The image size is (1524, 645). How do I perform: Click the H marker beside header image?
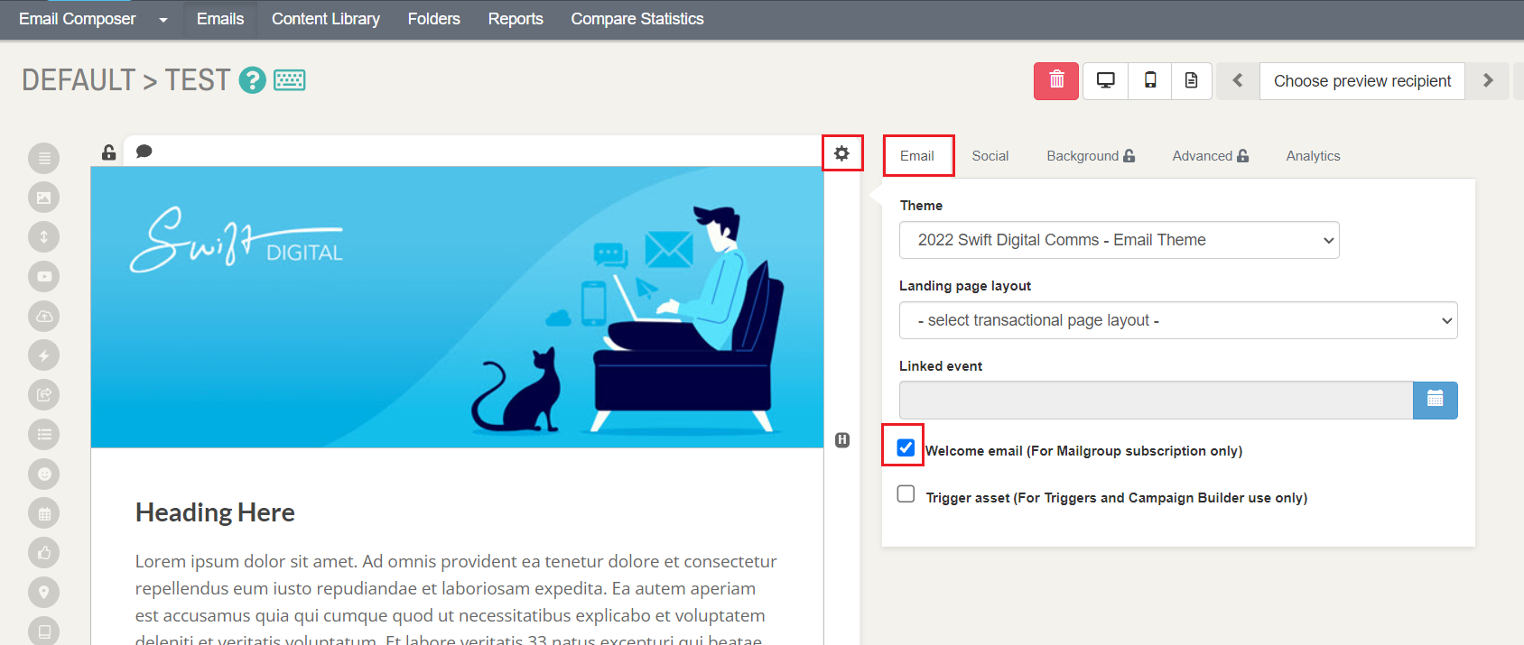pos(842,440)
